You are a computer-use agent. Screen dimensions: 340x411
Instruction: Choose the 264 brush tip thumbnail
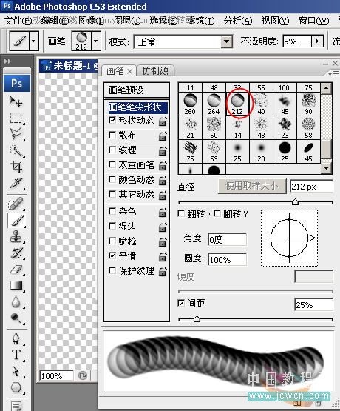pyautogui.click(x=214, y=104)
